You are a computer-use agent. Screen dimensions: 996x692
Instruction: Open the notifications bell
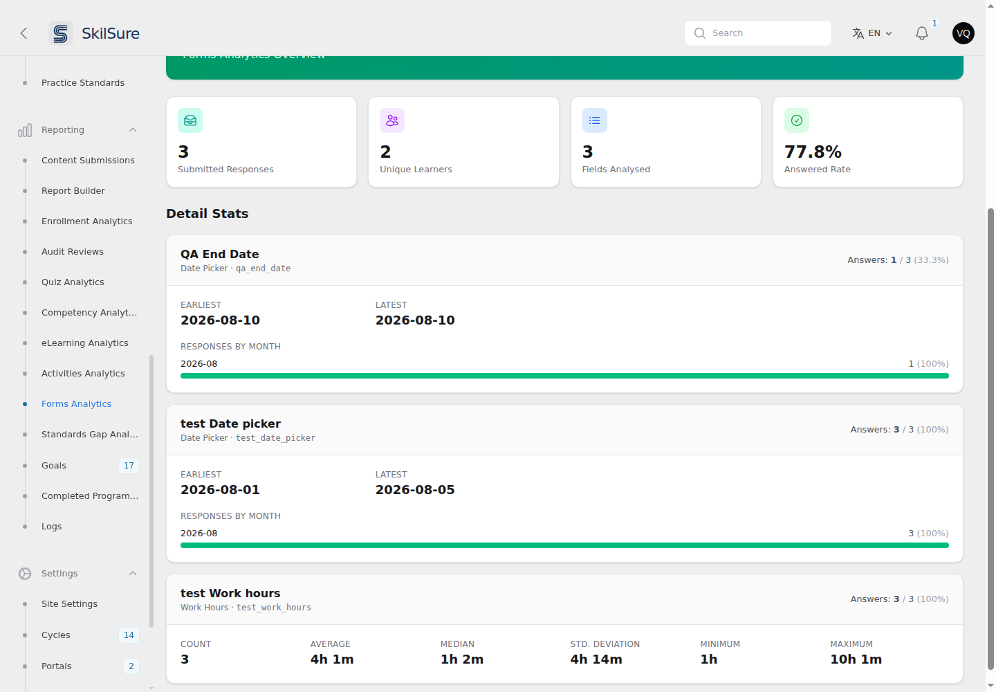921,33
